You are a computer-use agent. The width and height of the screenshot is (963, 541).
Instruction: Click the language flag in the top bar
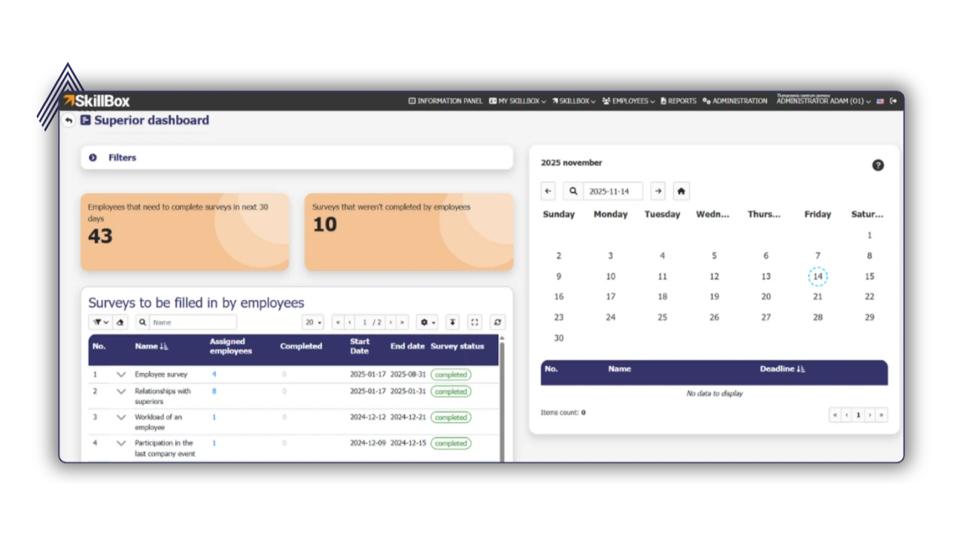[879, 101]
